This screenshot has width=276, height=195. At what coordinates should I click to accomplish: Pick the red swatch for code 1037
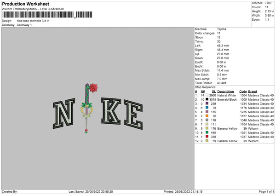click(x=207, y=137)
